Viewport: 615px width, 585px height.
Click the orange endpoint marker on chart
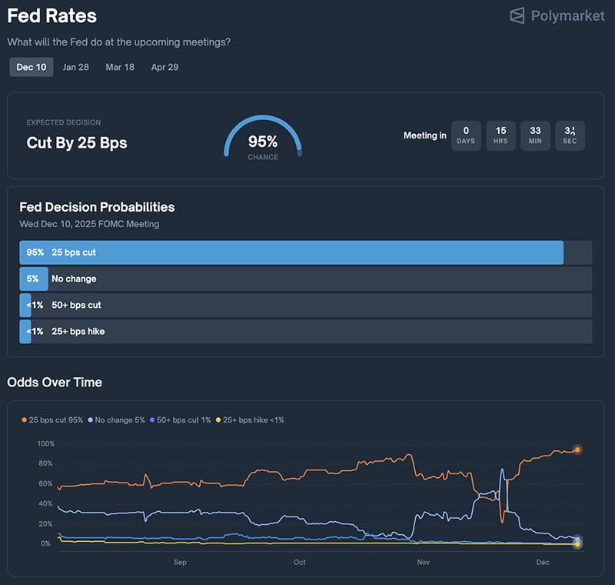577,450
